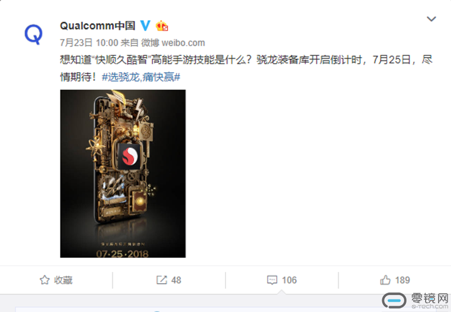The height and width of the screenshot is (312, 451).
Task: Open the Qualcomm中国 account name link
Action: click(98, 25)
